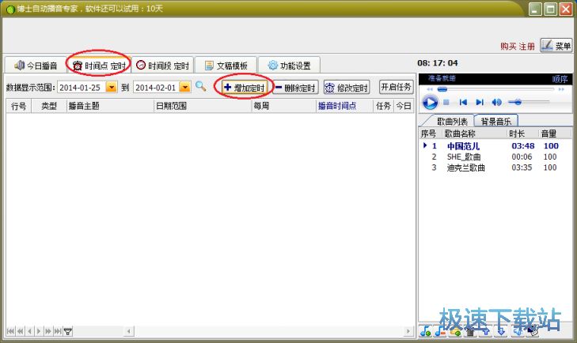Click 时长 column header in song list

point(522,134)
